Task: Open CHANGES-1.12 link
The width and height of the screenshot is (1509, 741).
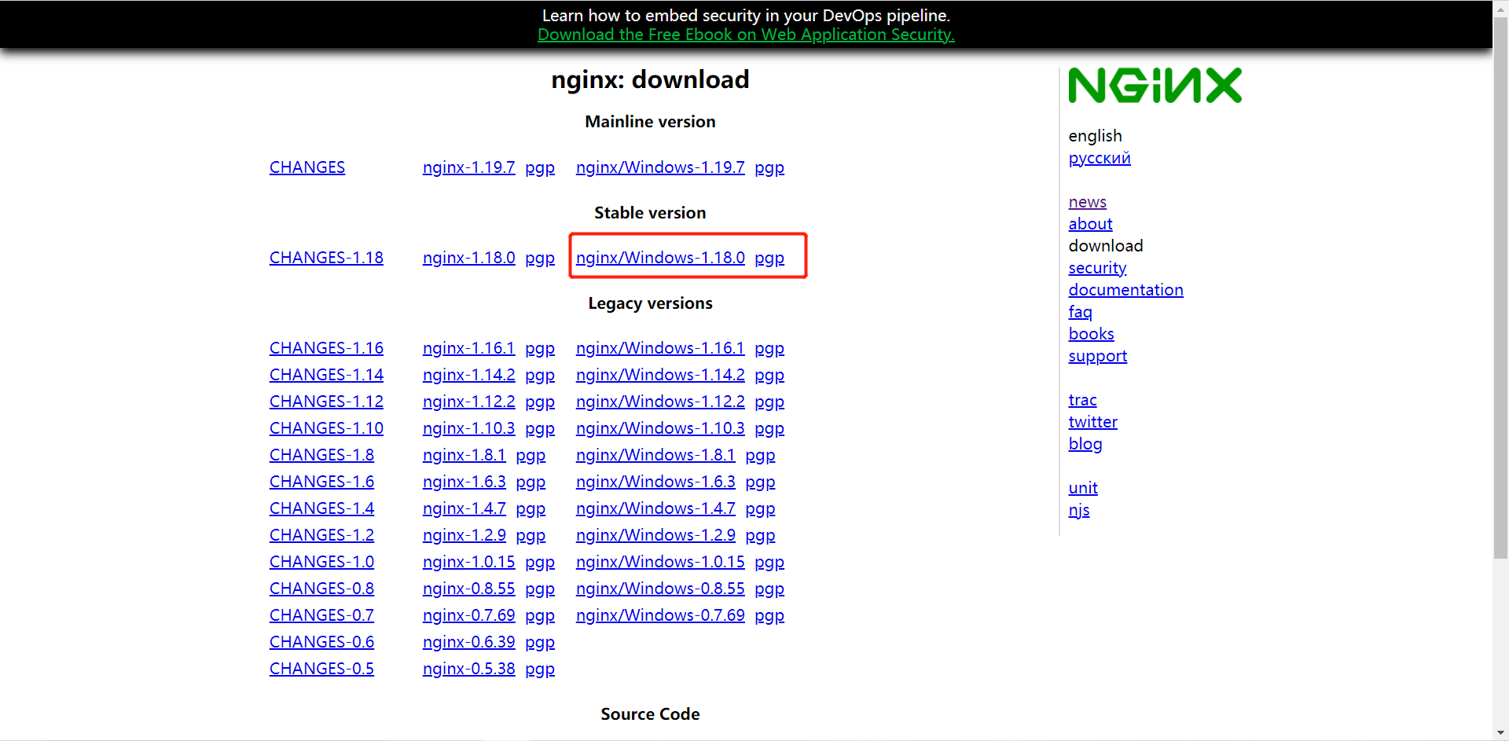Action: (x=326, y=402)
